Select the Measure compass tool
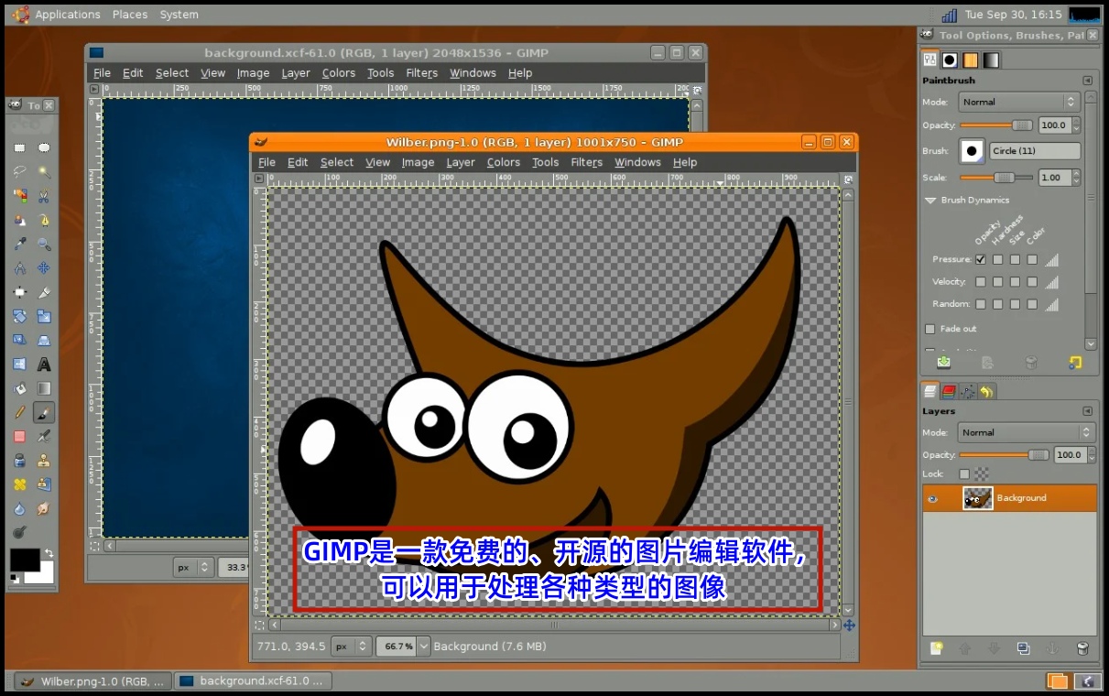 [x=19, y=268]
